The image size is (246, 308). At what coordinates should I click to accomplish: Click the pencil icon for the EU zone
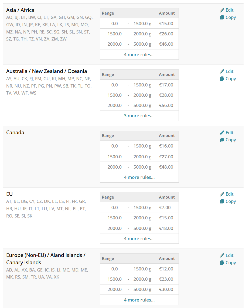point(222,194)
